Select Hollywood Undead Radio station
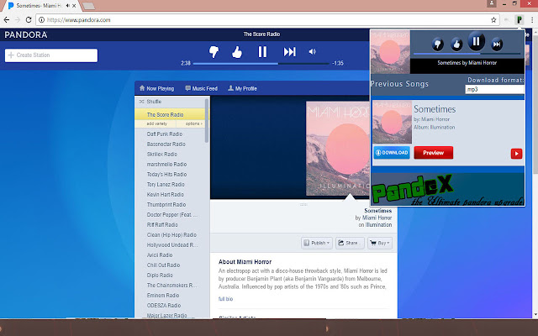This screenshot has height=336, width=538. (172, 245)
